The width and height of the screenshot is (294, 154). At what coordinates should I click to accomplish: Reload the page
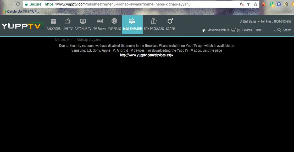point(18,4)
